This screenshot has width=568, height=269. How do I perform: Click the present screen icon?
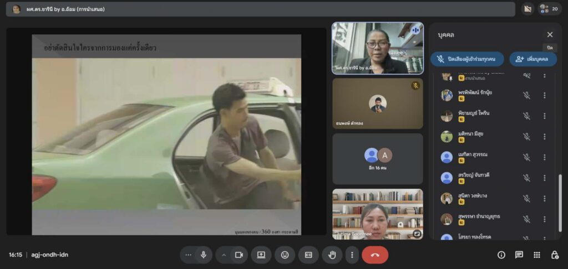coord(261,255)
